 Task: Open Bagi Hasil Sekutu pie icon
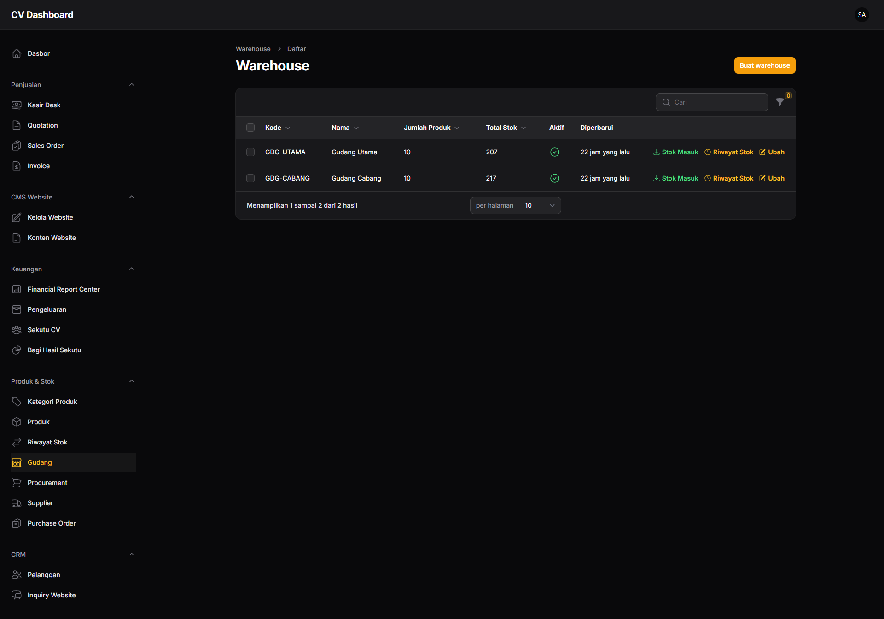17,350
